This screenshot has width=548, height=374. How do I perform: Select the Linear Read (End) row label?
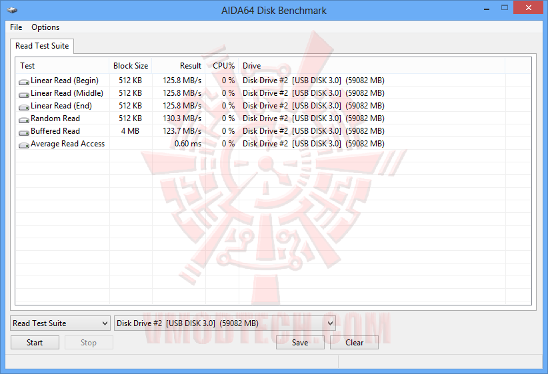tap(61, 106)
